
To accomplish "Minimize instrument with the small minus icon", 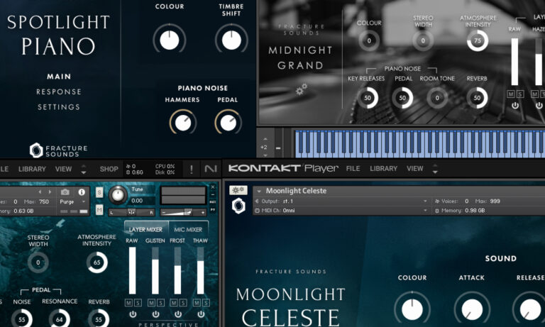I will click(213, 195).
